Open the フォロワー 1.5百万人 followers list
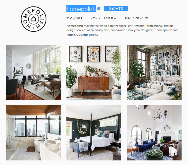Viewport: 188px width, 165px height. [x=103, y=18]
